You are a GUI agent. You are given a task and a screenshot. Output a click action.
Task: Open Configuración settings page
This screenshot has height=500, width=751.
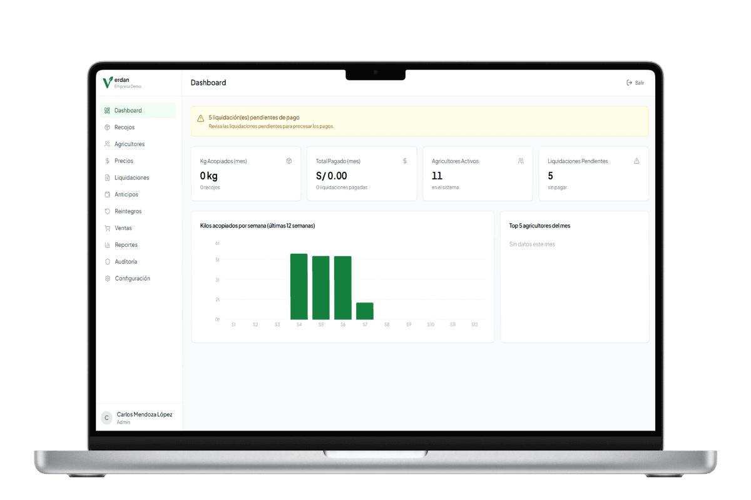pos(138,279)
